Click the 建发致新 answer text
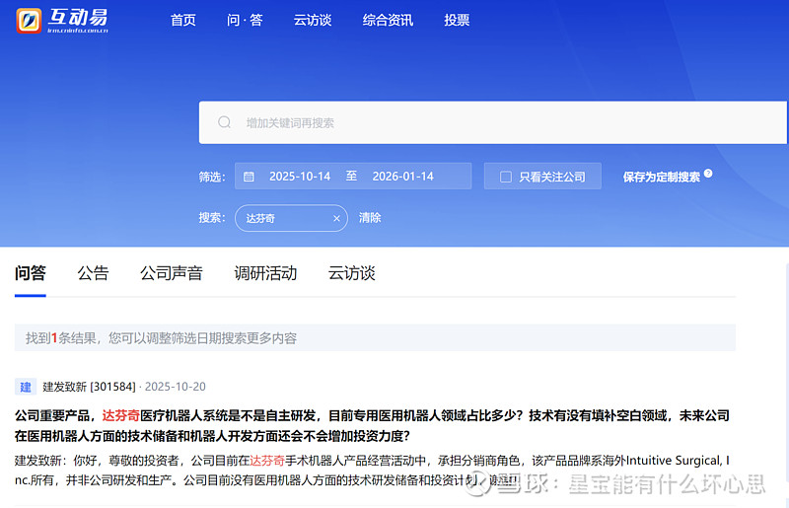Image resolution: width=789 pixels, height=508 pixels. tap(372, 471)
